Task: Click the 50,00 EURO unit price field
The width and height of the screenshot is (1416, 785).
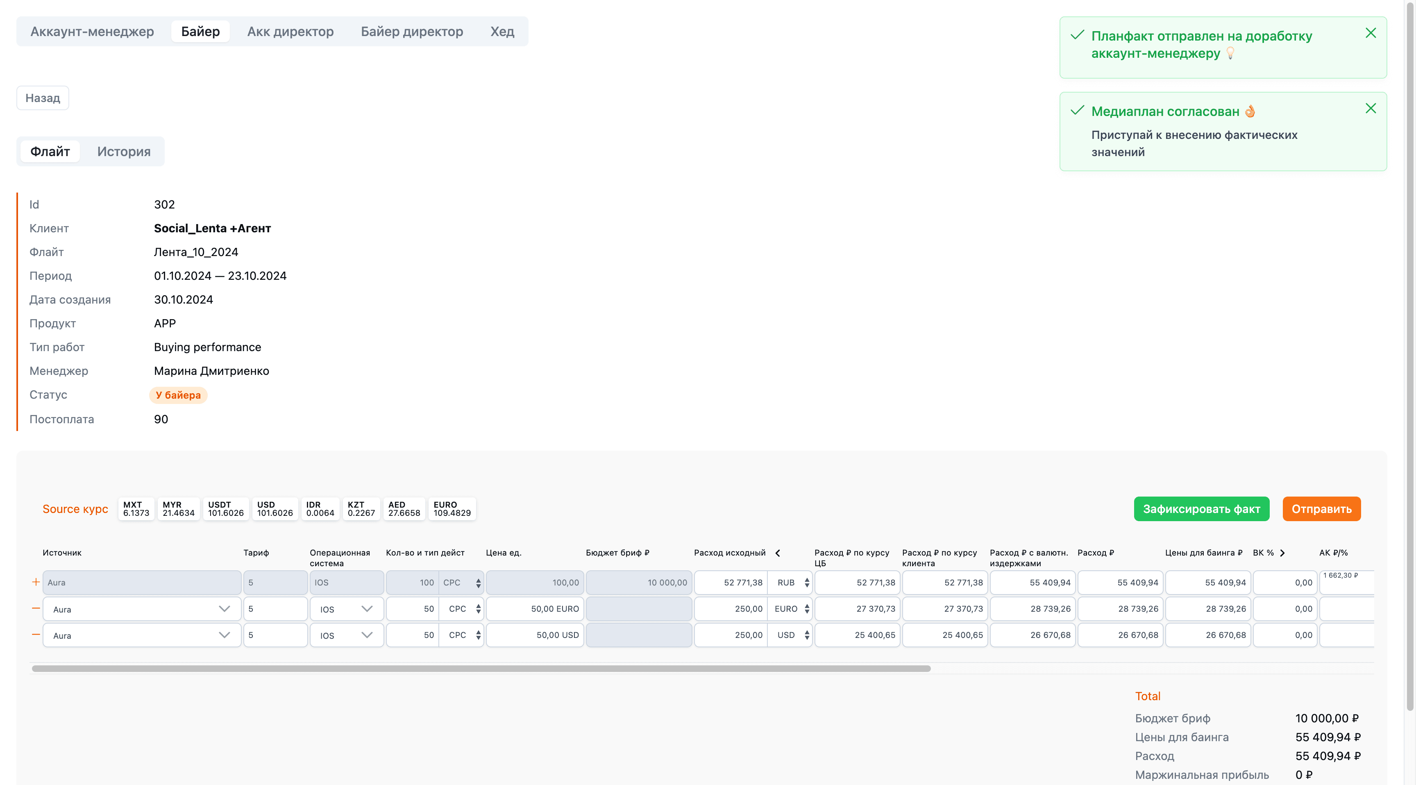Action: click(535, 609)
